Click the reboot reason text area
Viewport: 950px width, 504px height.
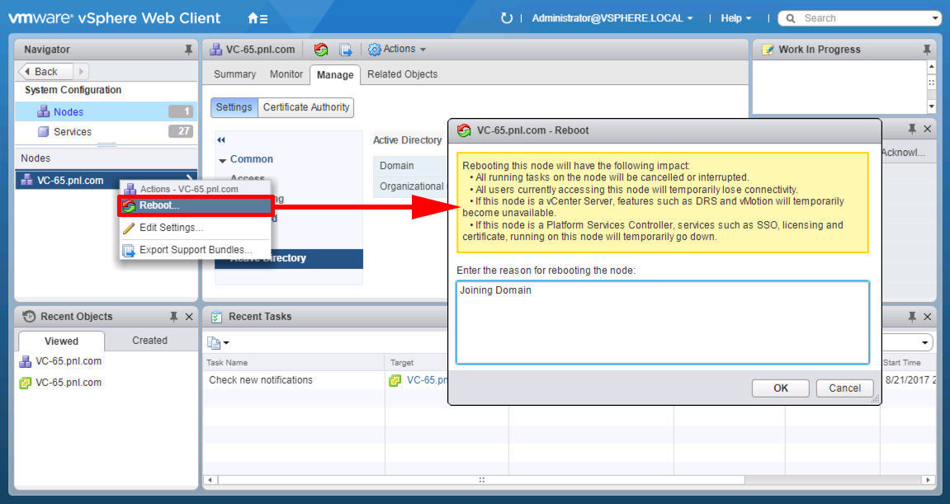[x=662, y=323]
